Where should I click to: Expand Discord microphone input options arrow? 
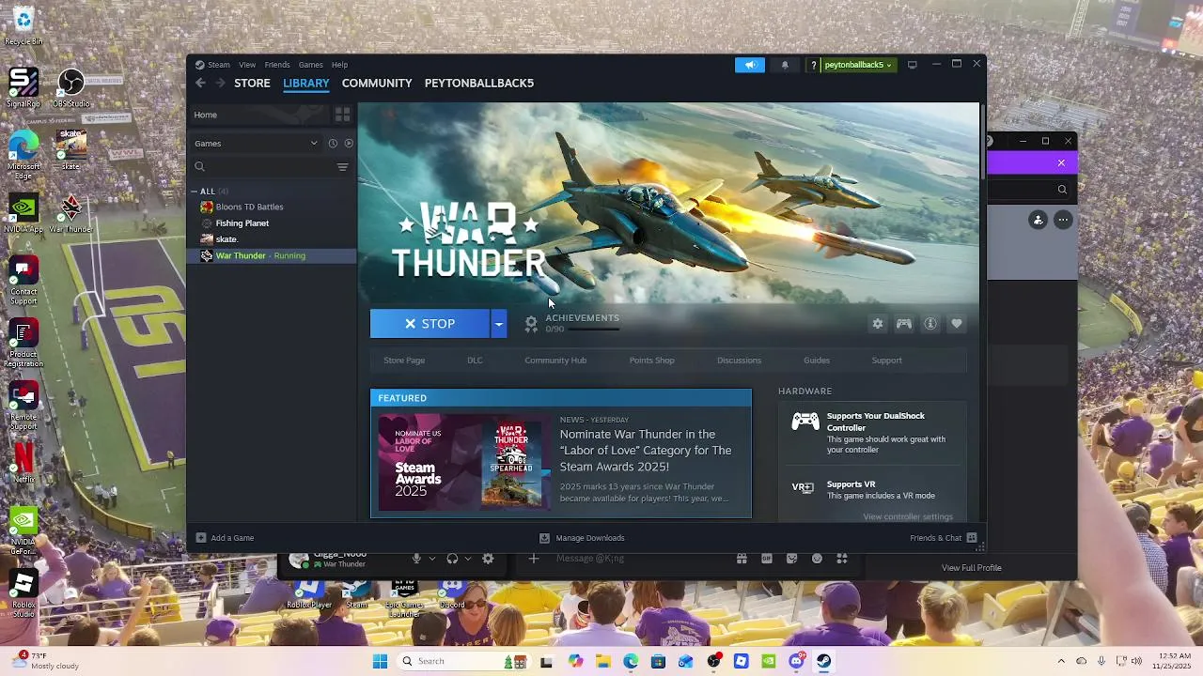pyautogui.click(x=432, y=559)
